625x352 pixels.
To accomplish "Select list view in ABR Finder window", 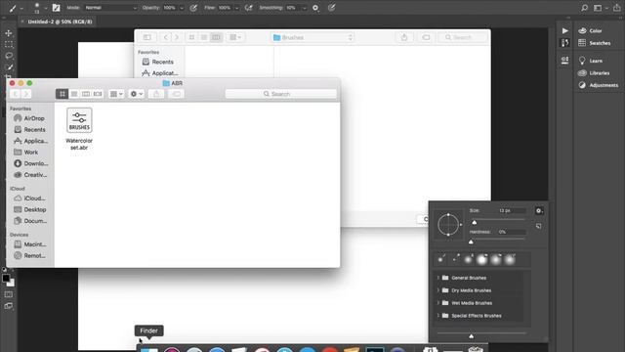I will [74, 94].
